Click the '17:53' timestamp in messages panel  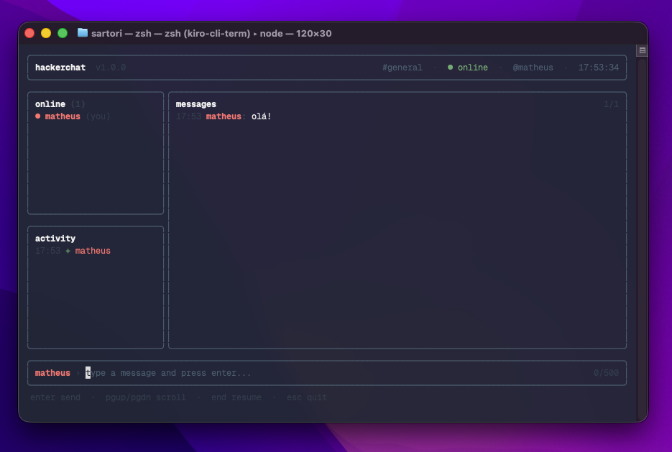[x=188, y=116]
